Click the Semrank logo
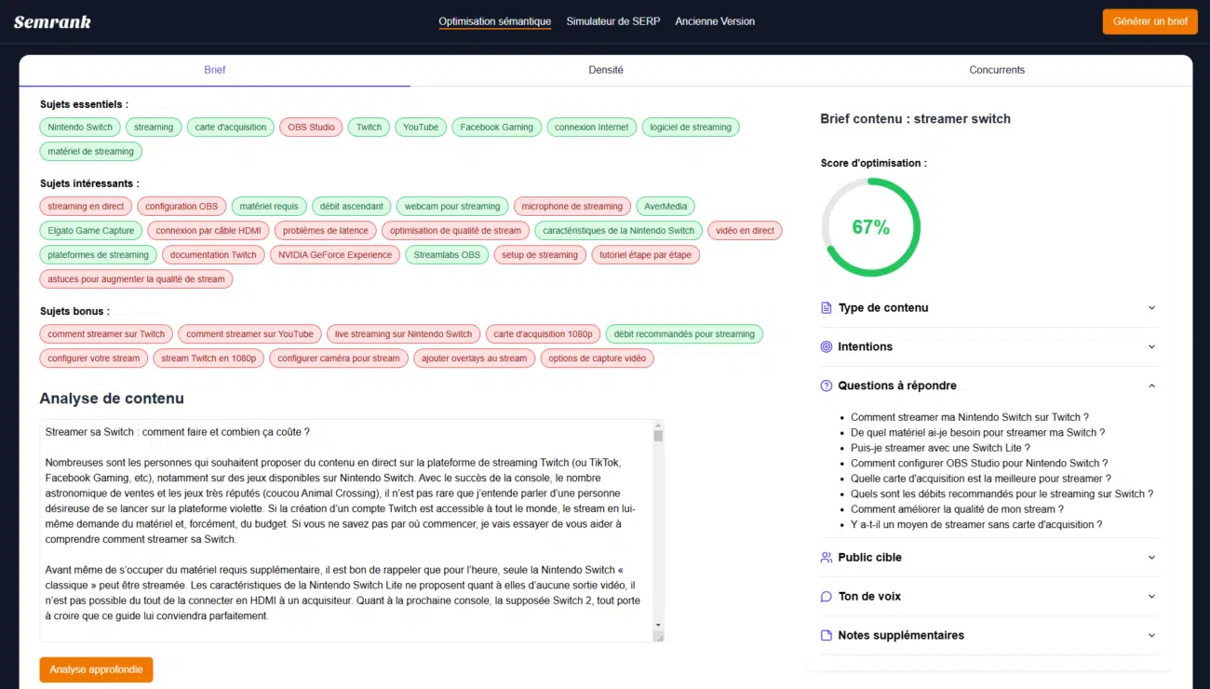This screenshot has width=1210, height=689. 52,21
